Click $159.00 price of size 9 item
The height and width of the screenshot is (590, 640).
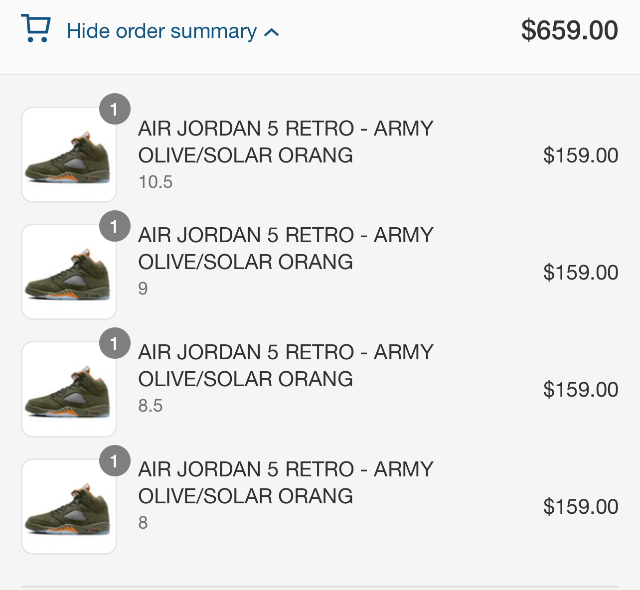[x=581, y=273]
